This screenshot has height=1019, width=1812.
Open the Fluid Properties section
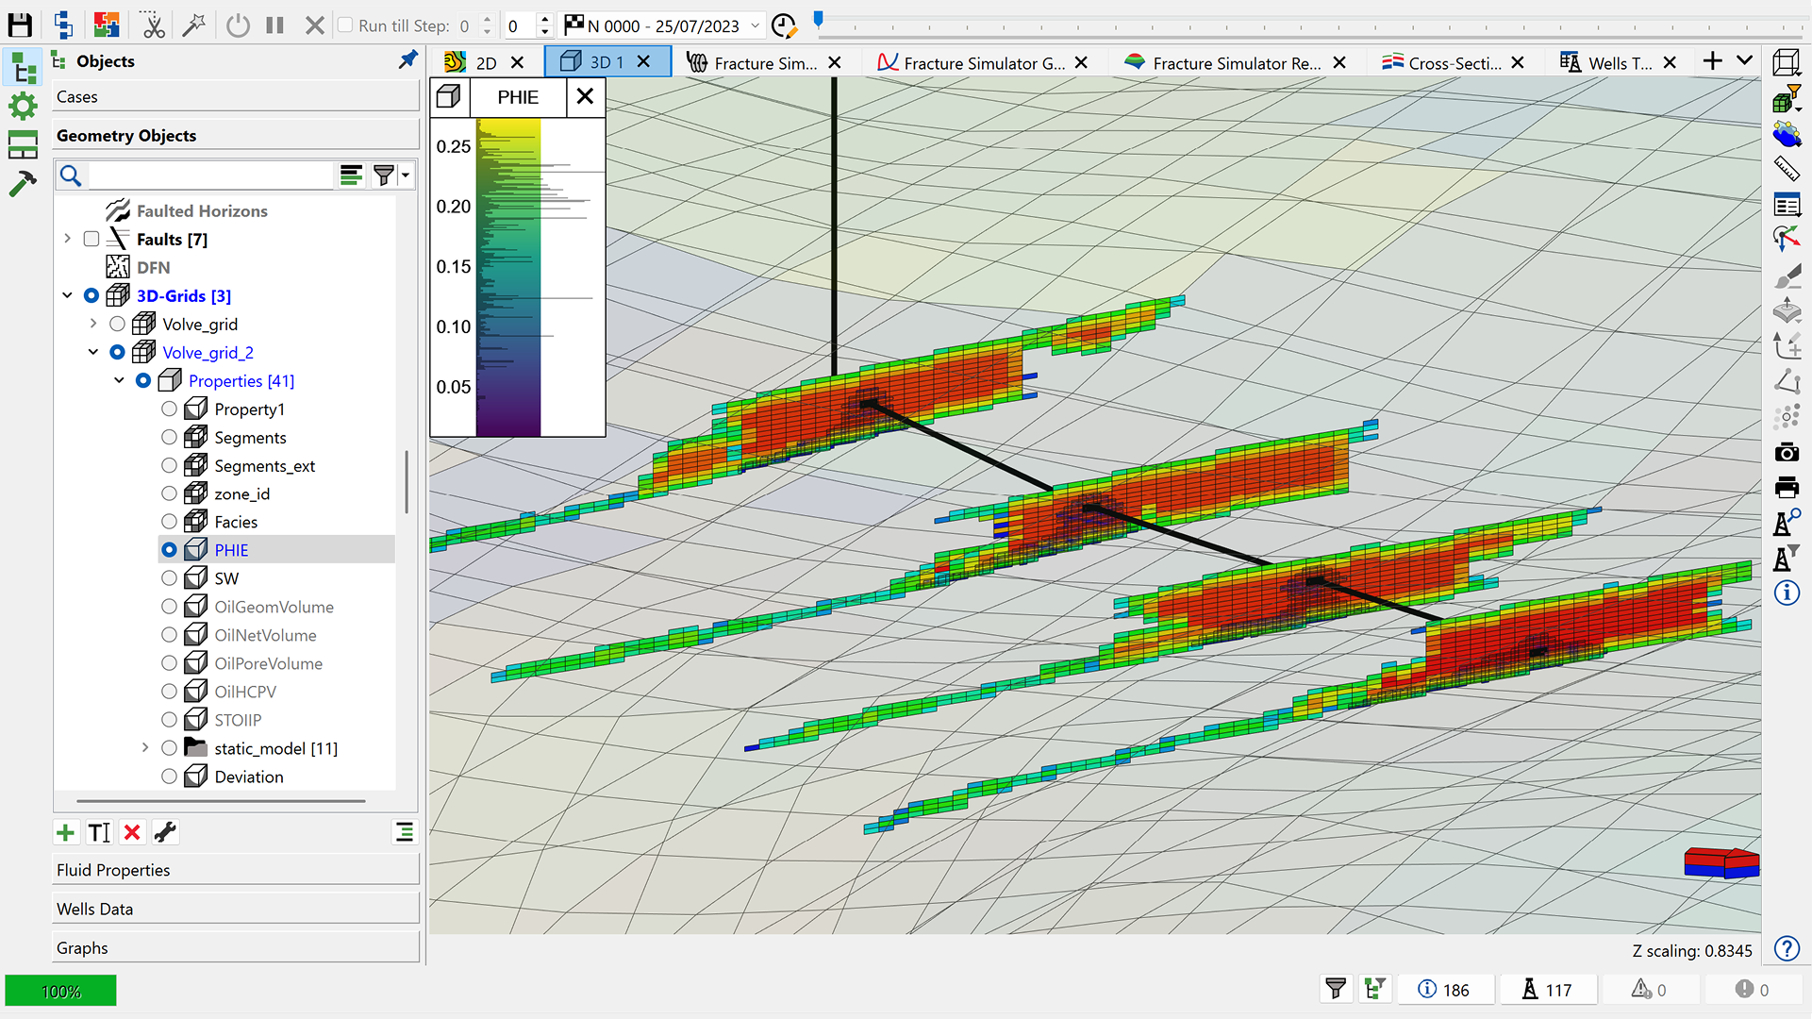tap(236, 870)
